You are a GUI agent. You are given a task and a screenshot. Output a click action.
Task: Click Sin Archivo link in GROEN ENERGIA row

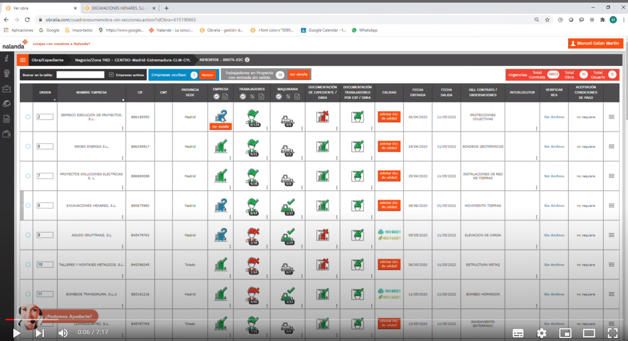554,146
